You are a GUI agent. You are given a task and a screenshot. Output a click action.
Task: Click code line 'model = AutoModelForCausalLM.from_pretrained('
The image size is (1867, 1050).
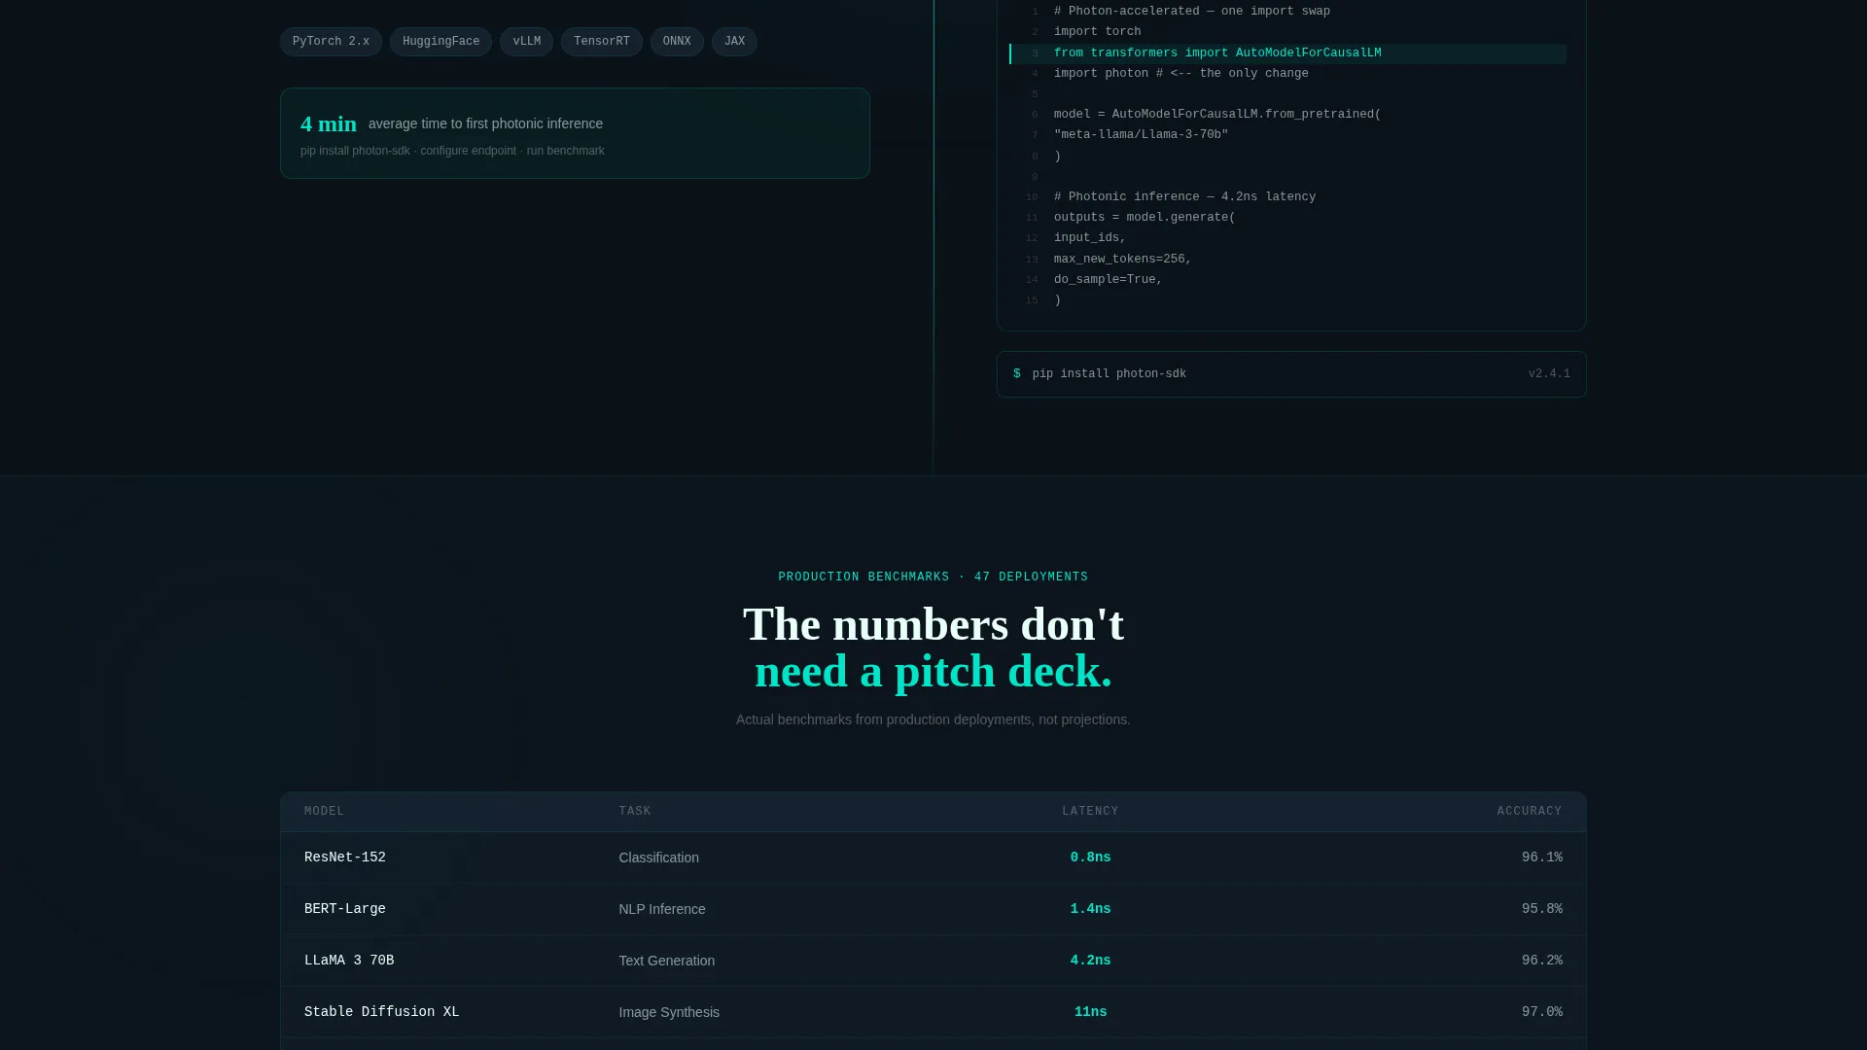[1217, 115]
